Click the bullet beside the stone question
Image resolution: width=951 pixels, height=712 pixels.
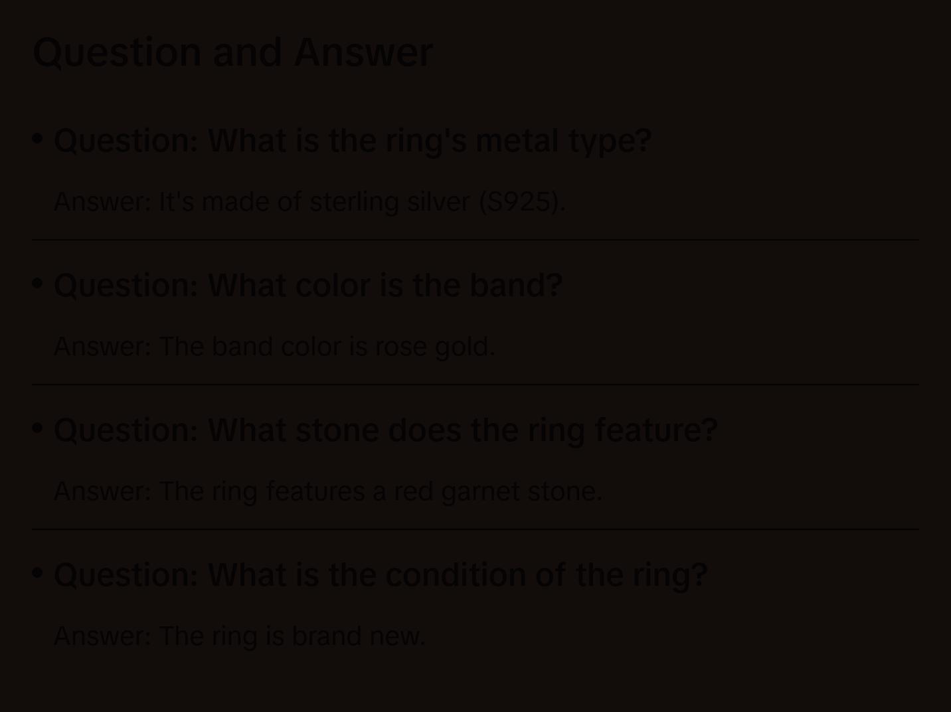point(38,428)
